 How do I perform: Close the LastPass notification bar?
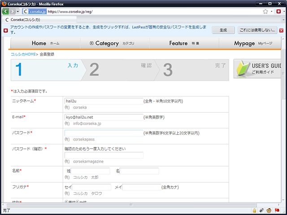282,30
